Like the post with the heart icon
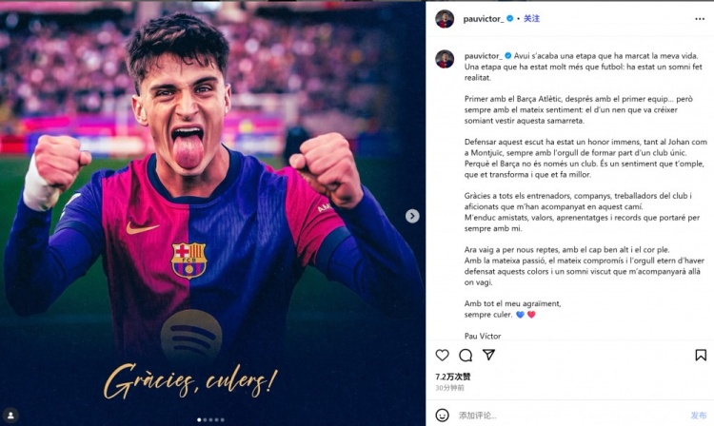The height and width of the screenshot is (426, 714). coord(442,355)
